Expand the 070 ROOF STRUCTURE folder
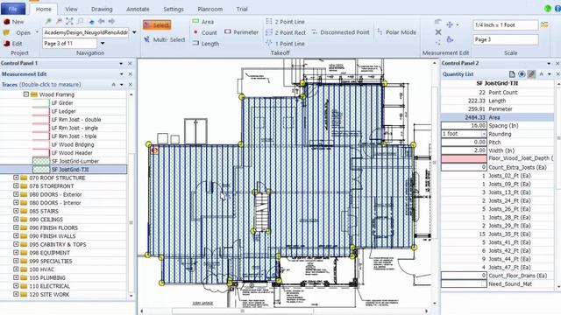This screenshot has width=561, height=315. pyautogui.click(x=16, y=178)
